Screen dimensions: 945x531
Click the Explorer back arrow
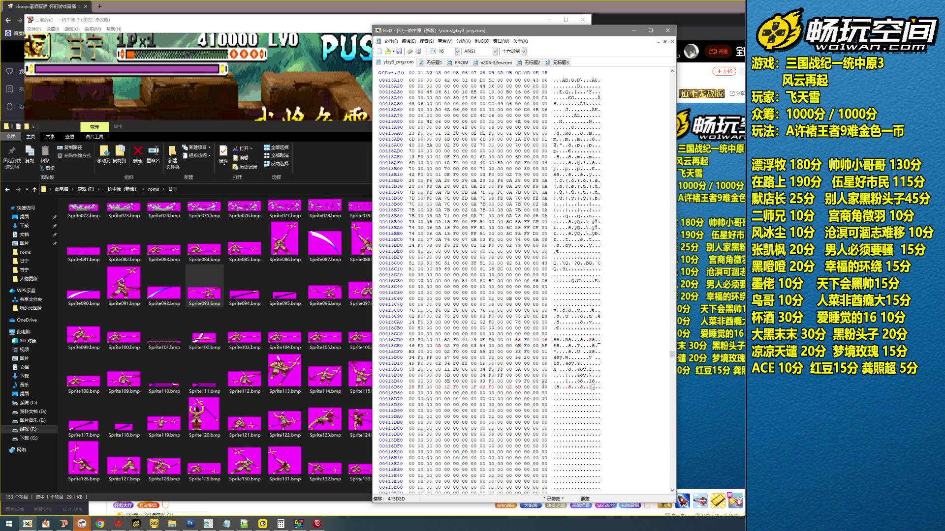tap(7, 189)
